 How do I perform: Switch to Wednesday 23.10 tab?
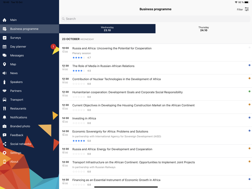click(107, 29)
